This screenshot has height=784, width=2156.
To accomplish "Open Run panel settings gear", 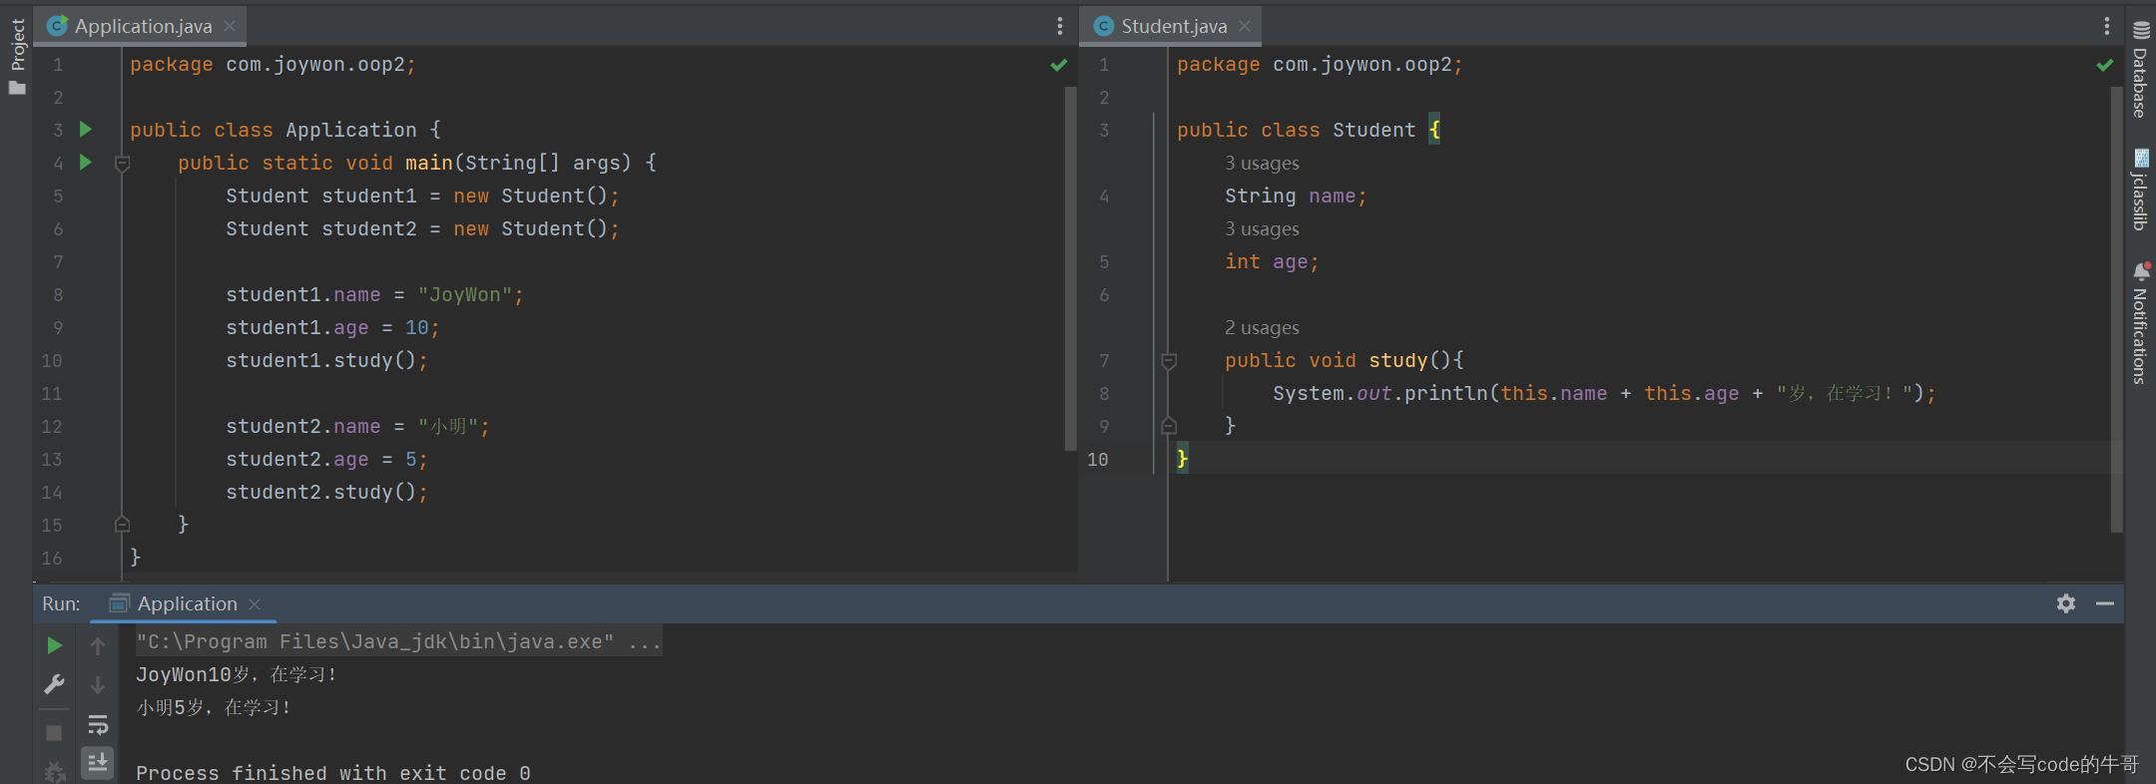I will [2066, 603].
